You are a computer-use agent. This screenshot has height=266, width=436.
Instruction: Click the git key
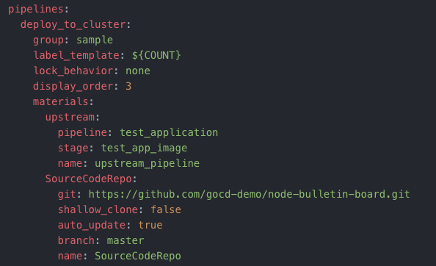[x=67, y=194]
